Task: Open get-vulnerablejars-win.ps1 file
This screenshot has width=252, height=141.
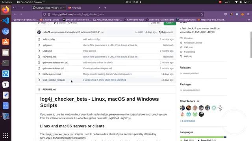Action: pos(56,63)
